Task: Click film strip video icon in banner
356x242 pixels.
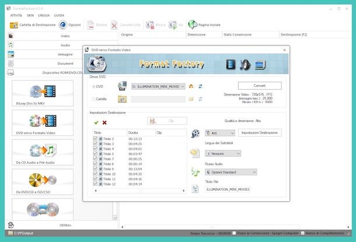Action: (x=231, y=64)
